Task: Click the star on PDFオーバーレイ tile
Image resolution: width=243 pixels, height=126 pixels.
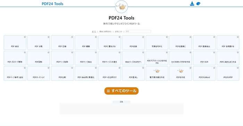Action: coord(49,68)
